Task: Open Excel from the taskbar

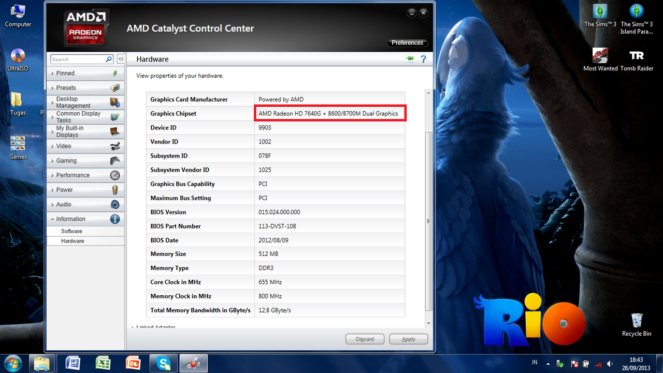Action: point(103,363)
